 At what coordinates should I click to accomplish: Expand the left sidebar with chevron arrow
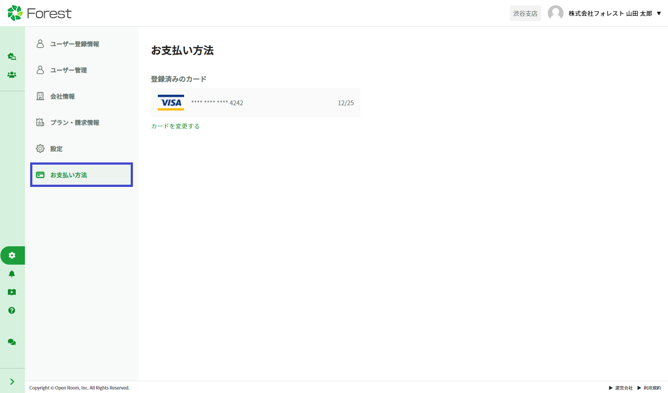click(12, 382)
